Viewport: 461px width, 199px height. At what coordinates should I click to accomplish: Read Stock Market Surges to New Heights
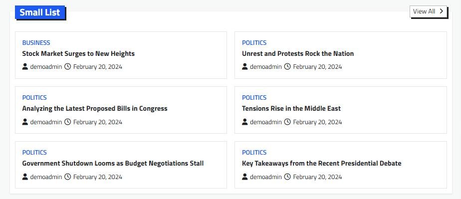[x=78, y=53]
